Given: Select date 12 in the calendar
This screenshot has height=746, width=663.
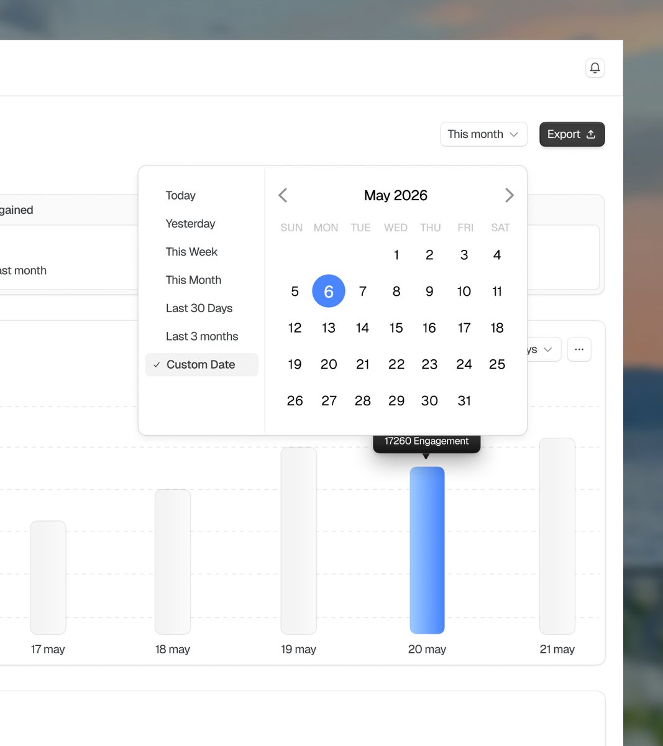Looking at the screenshot, I should point(295,328).
